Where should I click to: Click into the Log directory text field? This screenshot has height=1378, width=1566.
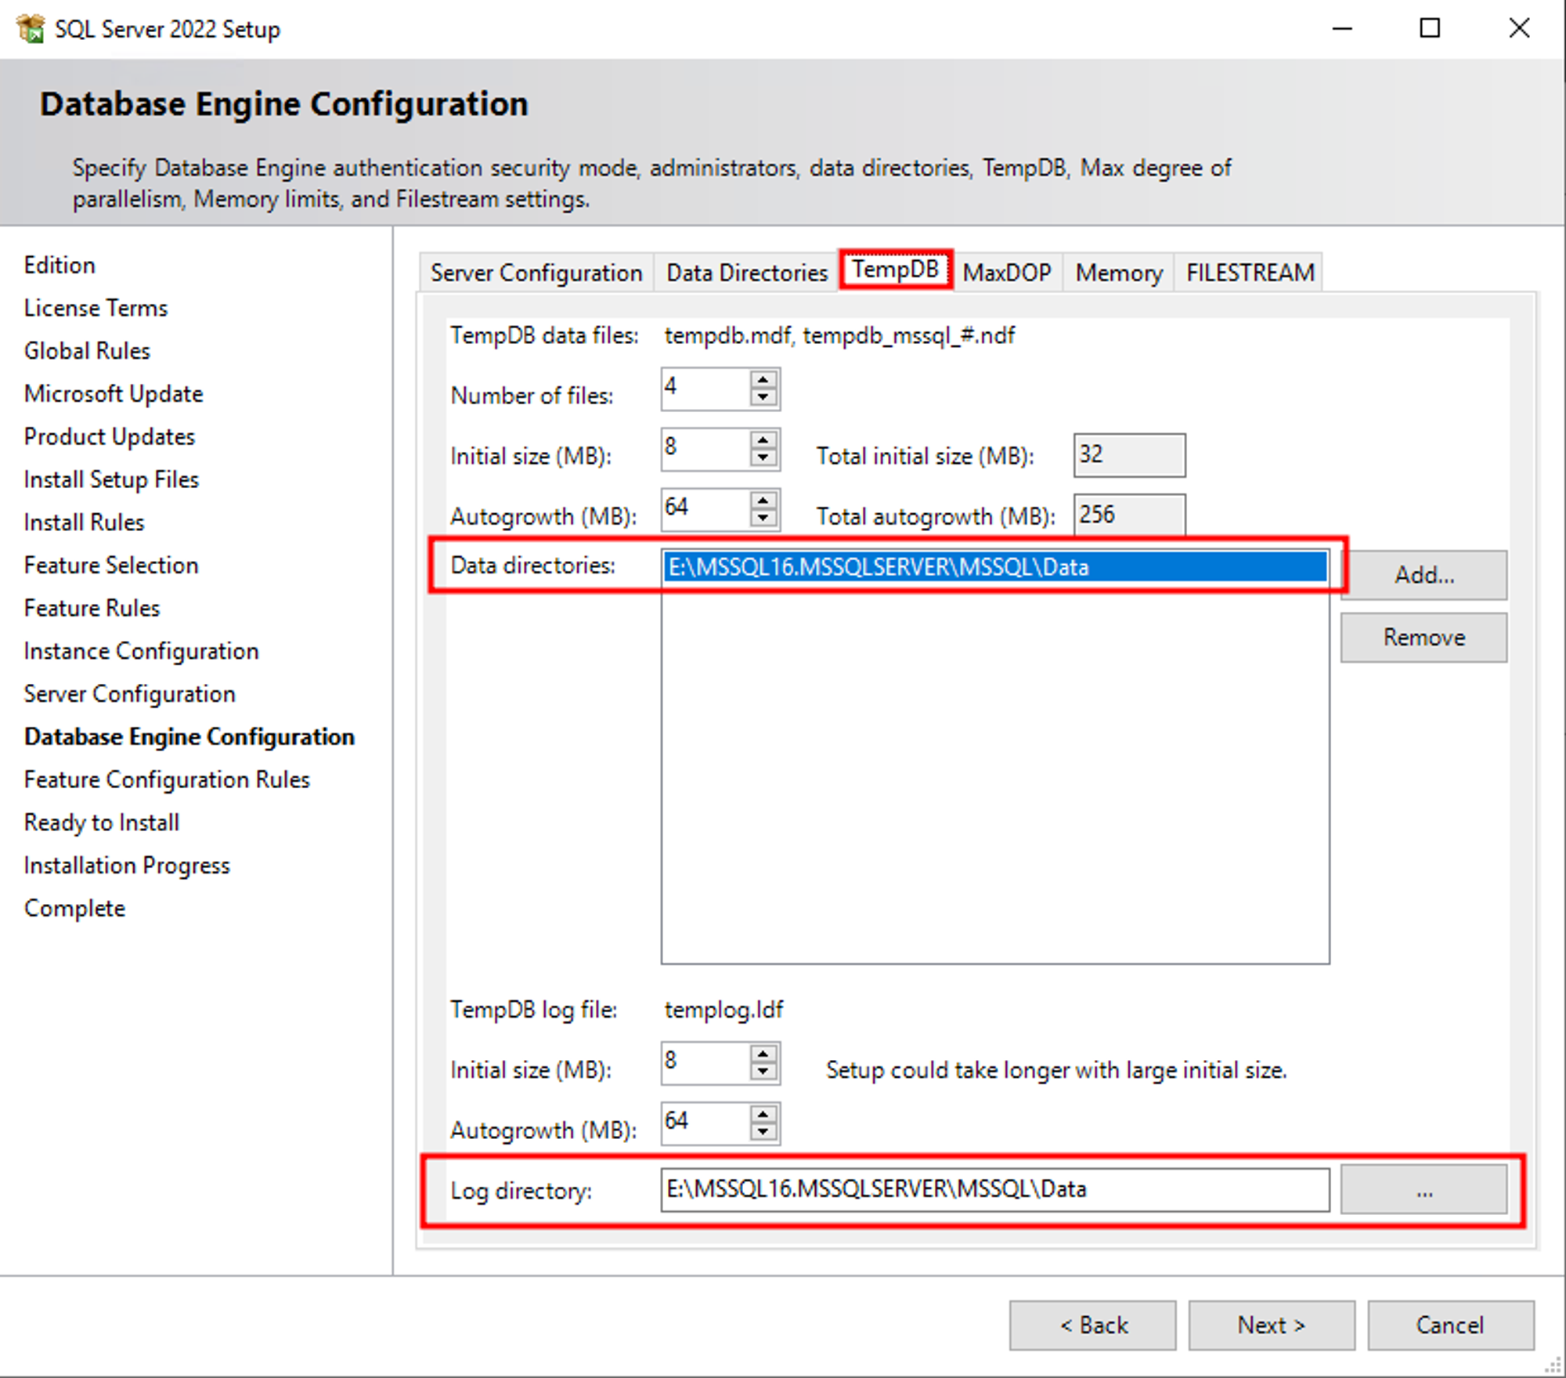tap(993, 1190)
